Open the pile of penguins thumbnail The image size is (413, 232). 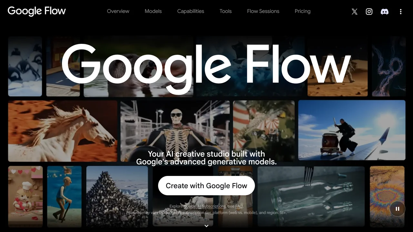click(x=117, y=197)
